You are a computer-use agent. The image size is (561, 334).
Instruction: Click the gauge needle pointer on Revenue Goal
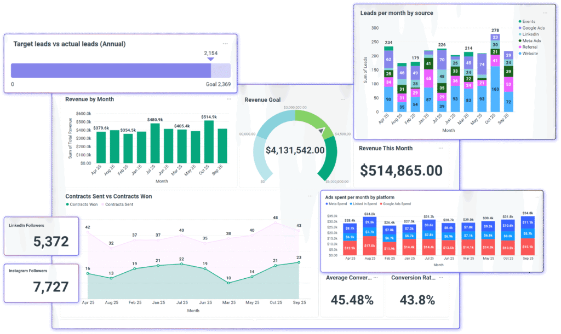point(320,131)
